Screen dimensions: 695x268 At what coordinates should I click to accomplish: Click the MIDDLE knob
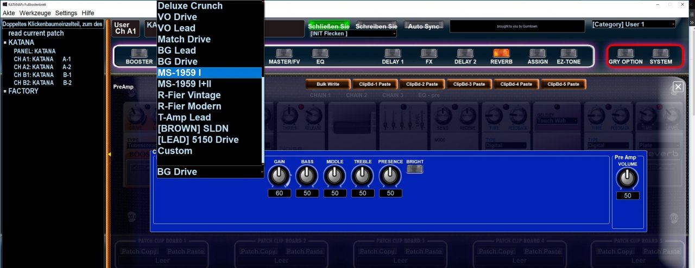click(334, 176)
